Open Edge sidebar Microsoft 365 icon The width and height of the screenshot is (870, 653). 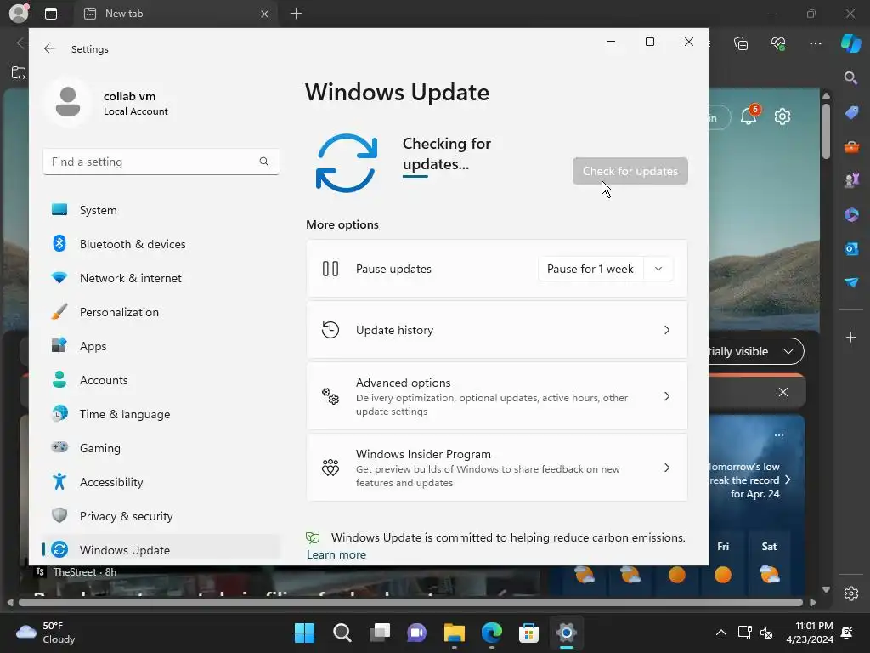coord(851,214)
